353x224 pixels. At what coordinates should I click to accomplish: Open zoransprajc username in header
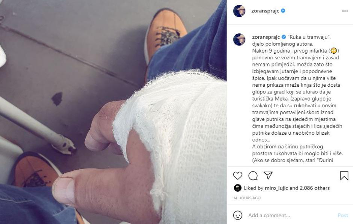(265, 11)
